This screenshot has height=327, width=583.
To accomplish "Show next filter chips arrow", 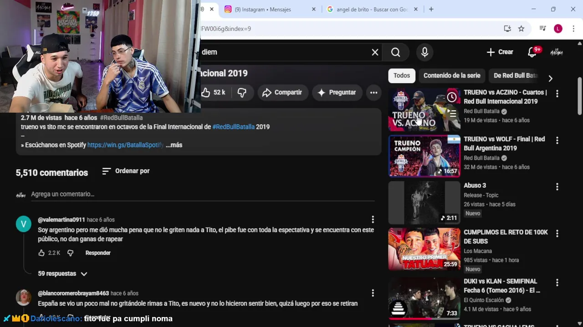I will click(x=550, y=78).
